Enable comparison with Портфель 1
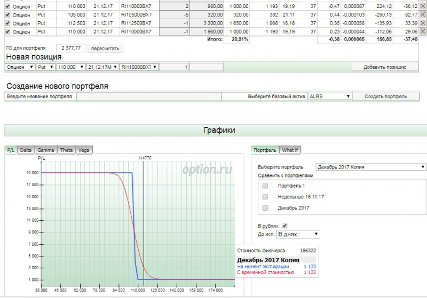427x298 pixels. click(265, 186)
